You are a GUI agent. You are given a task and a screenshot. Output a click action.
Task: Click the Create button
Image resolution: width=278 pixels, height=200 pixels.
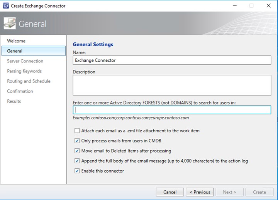(259, 192)
